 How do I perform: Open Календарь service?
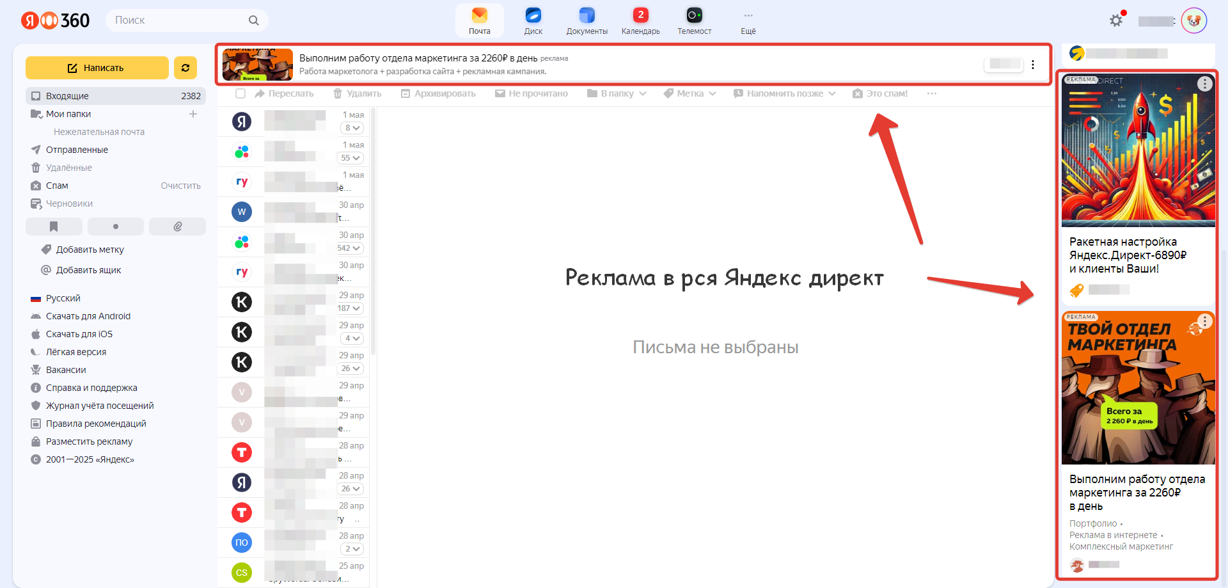click(641, 20)
